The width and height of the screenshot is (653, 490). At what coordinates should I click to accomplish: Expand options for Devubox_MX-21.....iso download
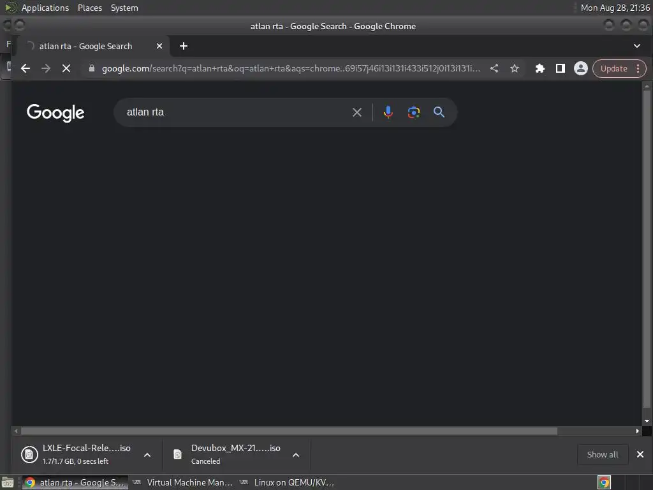[x=296, y=454]
